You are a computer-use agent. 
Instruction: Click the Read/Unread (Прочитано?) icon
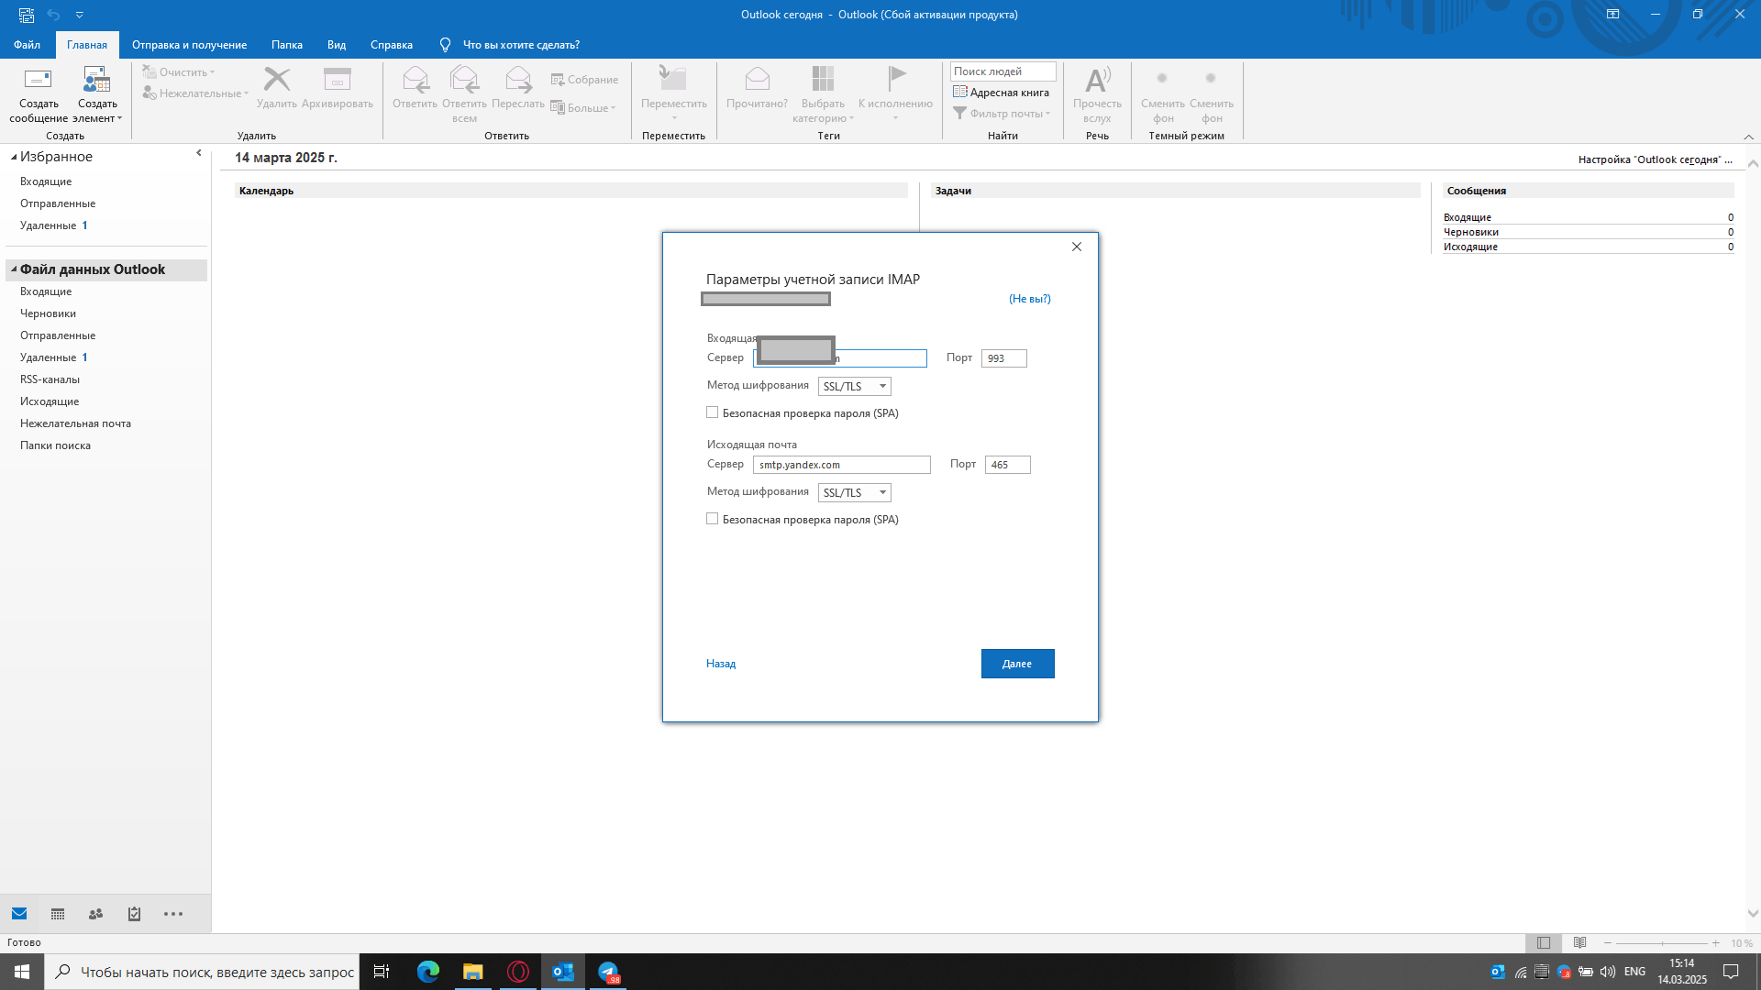coord(757,80)
